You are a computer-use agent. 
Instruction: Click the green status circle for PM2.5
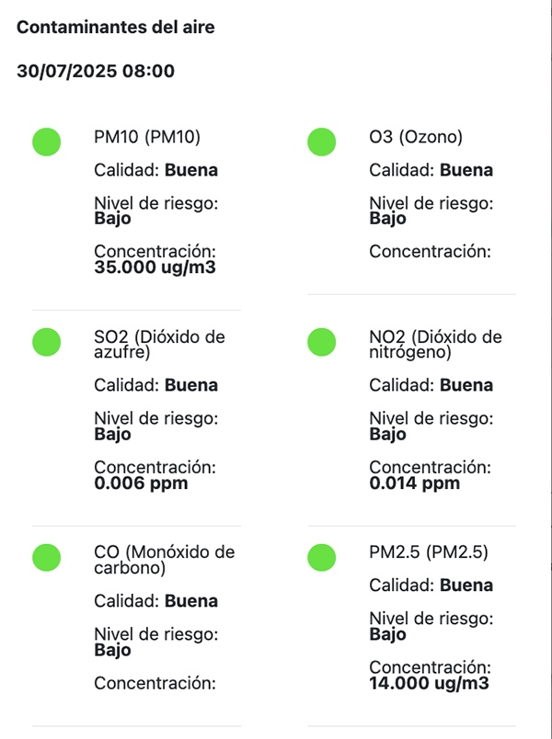point(321,556)
